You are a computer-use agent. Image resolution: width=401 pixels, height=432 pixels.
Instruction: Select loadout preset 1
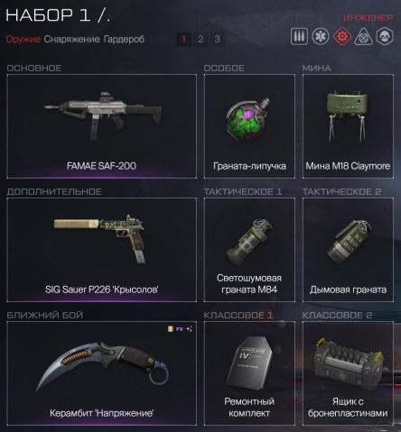(183, 39)
